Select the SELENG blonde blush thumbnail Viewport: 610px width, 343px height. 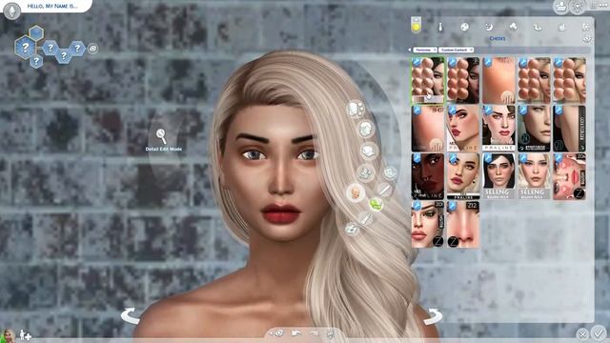click(x=534, y=176)
